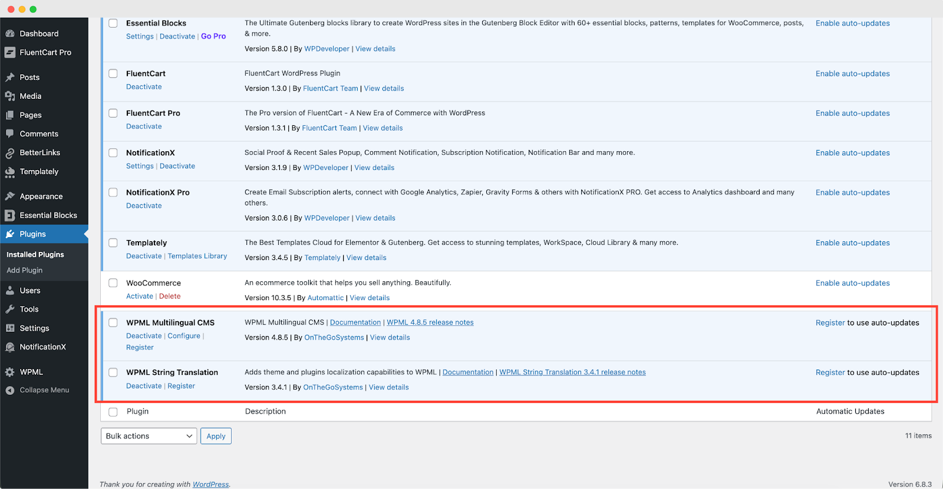Screen dimensions: 943x489
Task: Click the FluentCart Pro sidebar icon
Action: pos(10,52)
